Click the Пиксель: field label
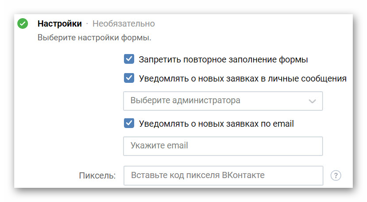367x202 pixels. 97,175
